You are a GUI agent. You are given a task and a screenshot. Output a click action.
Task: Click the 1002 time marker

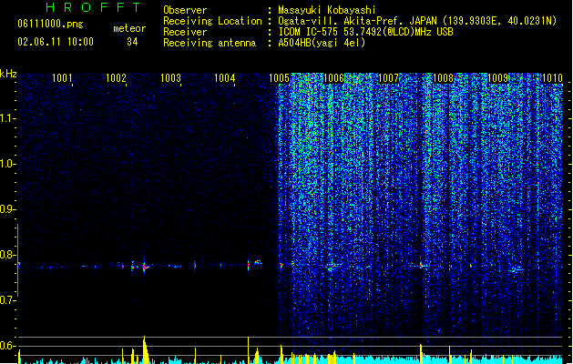[x=116, y=78]
